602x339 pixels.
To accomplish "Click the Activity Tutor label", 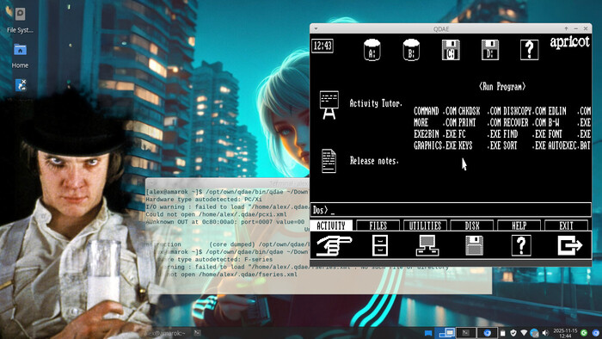I will [x=376, y=103].
